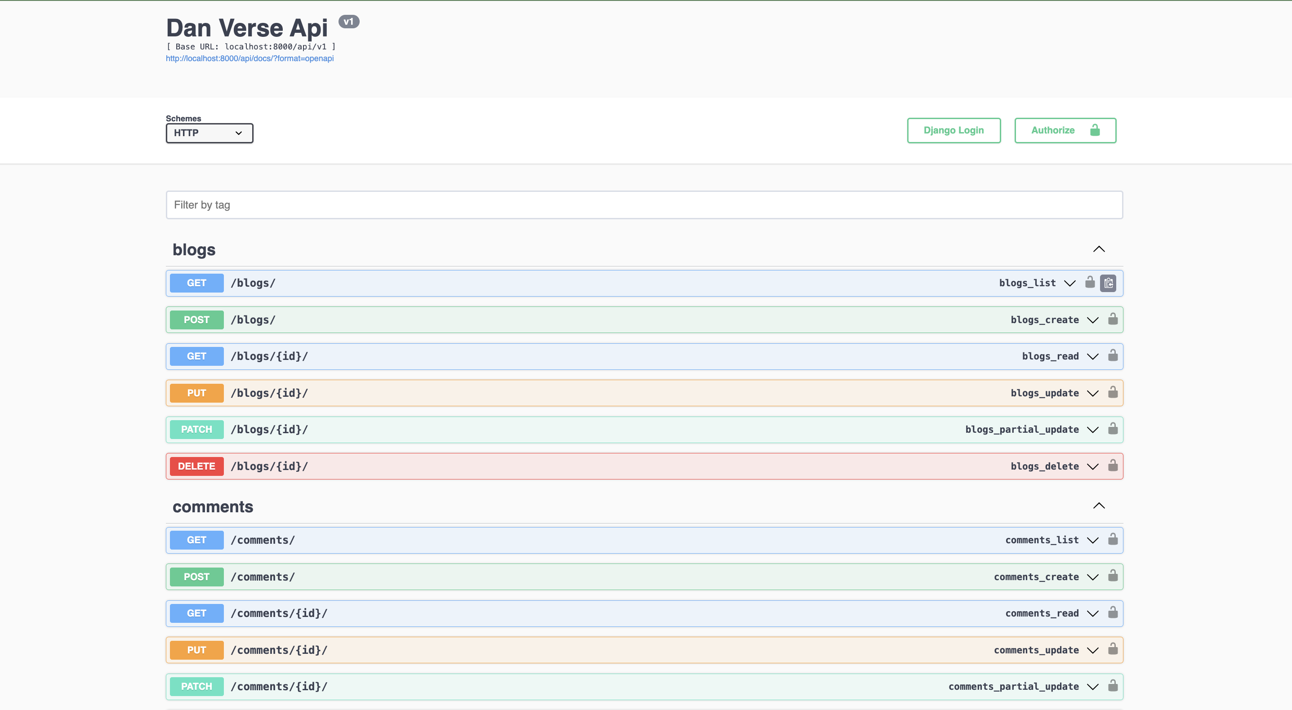
Task: Click the lock icon on blogs_read endpoint
Action: click(x=1113, y=356)
